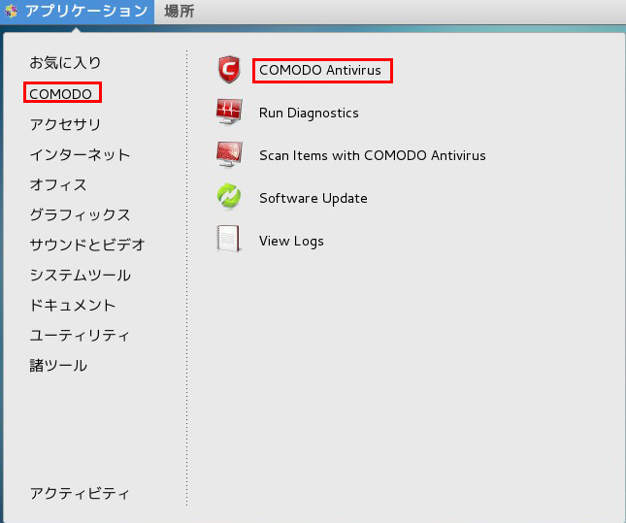Click the Scan Items monitor icon

[229, 155]
